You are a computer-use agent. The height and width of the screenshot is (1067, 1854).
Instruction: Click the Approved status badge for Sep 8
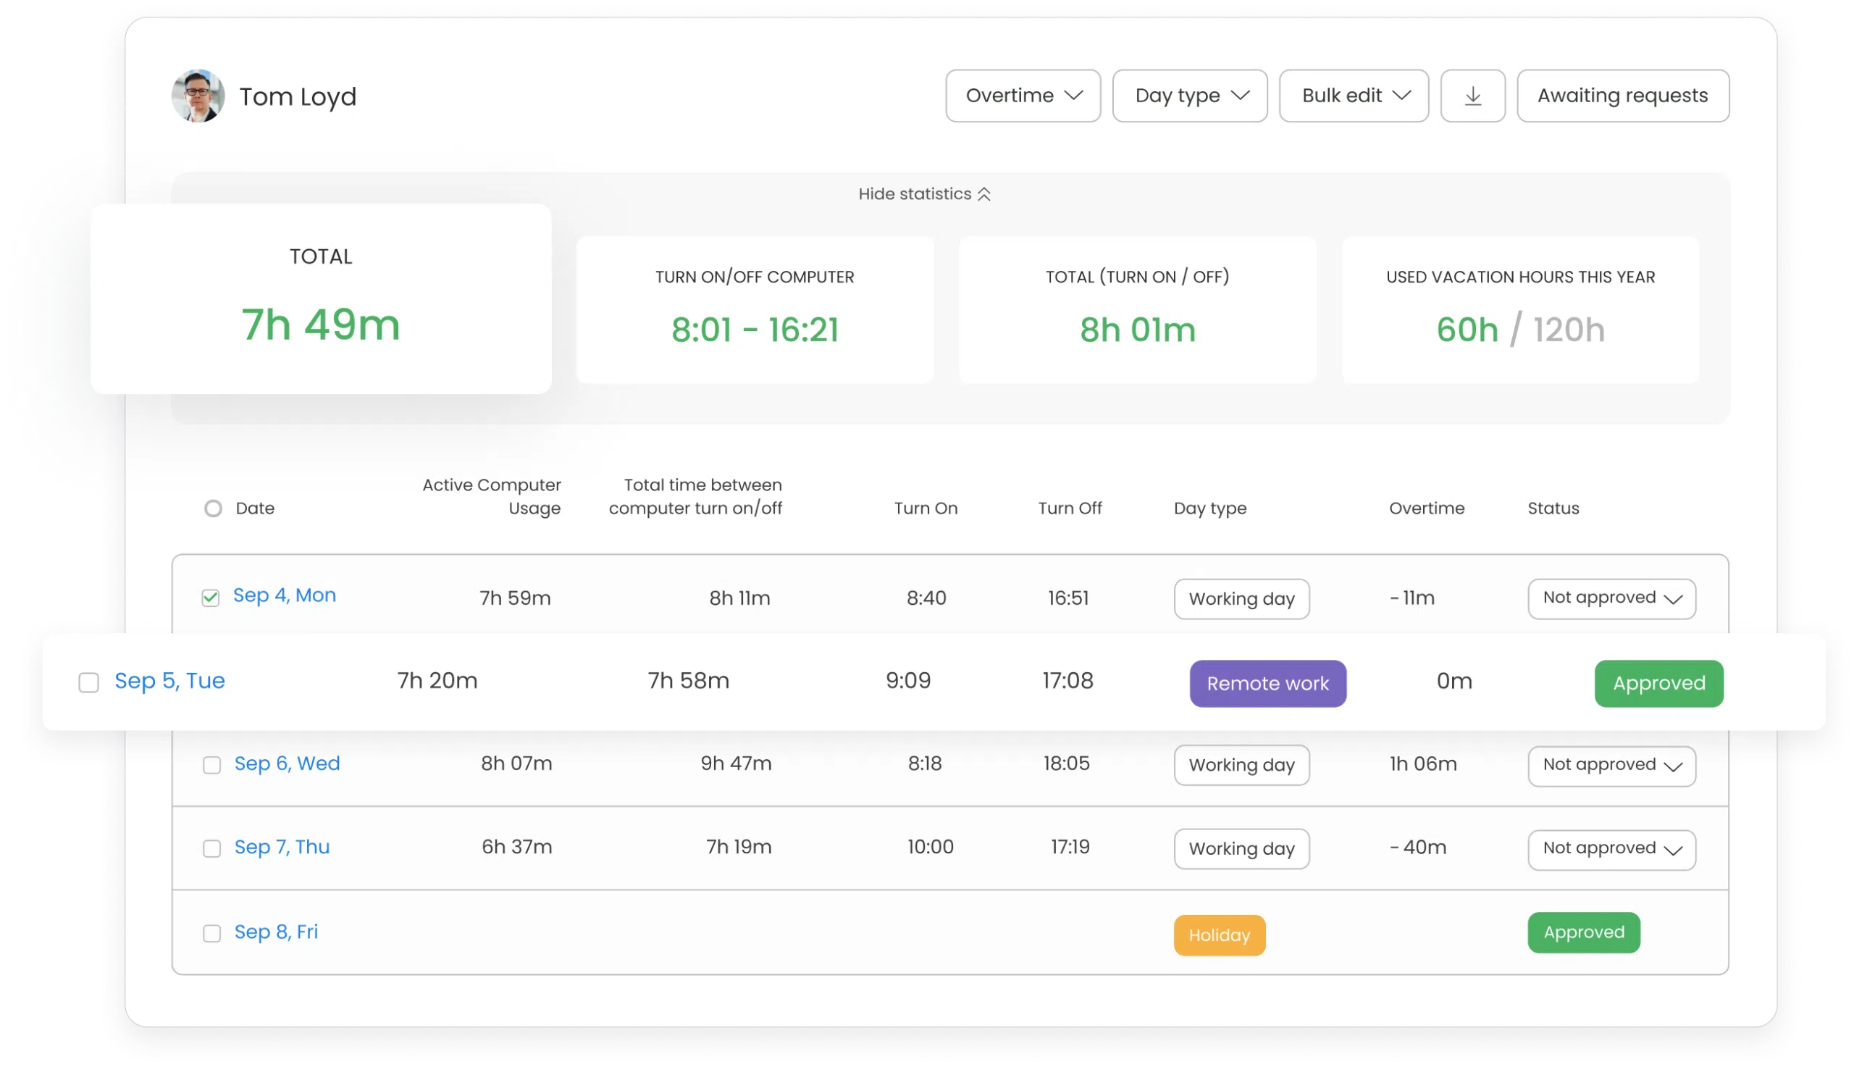(x=1584, y=932)
